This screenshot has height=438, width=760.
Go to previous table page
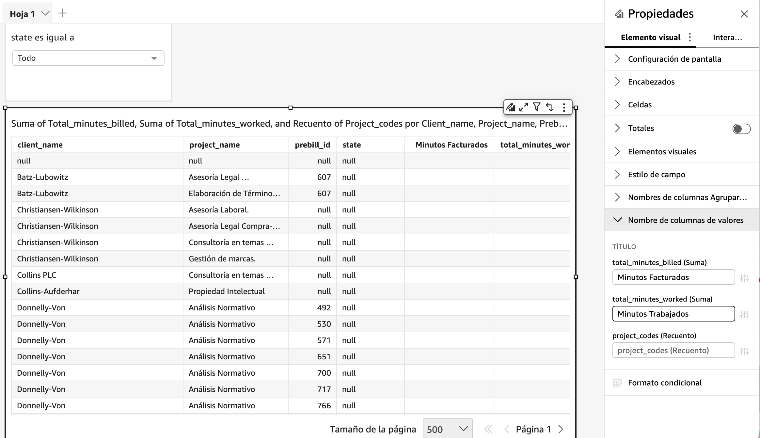(x=507, y=429)
